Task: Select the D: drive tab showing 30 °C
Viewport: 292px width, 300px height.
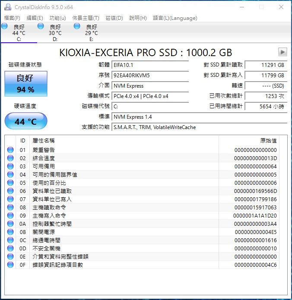Action: tap(55, 33)
